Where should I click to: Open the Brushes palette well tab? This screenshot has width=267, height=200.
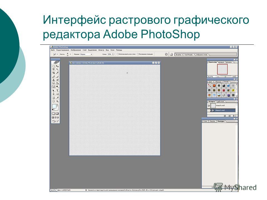(x=179, y=55)
